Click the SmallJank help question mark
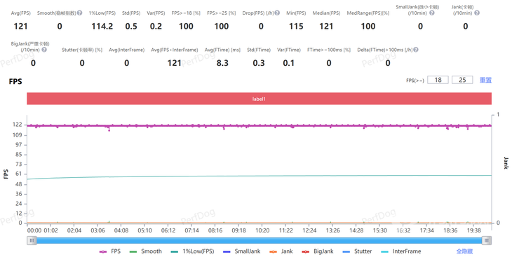The image size is (512, 257). (x=431, y=13)
